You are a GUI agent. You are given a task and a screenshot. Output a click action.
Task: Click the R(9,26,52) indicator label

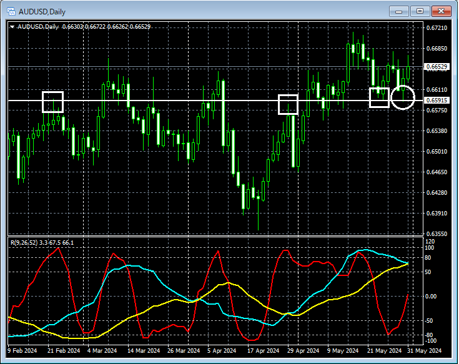point(24,243)
